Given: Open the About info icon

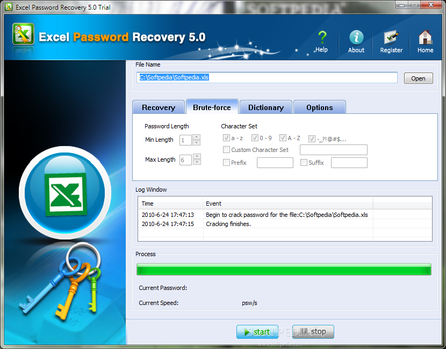Looking at the screenshot, I should point(356,41).
